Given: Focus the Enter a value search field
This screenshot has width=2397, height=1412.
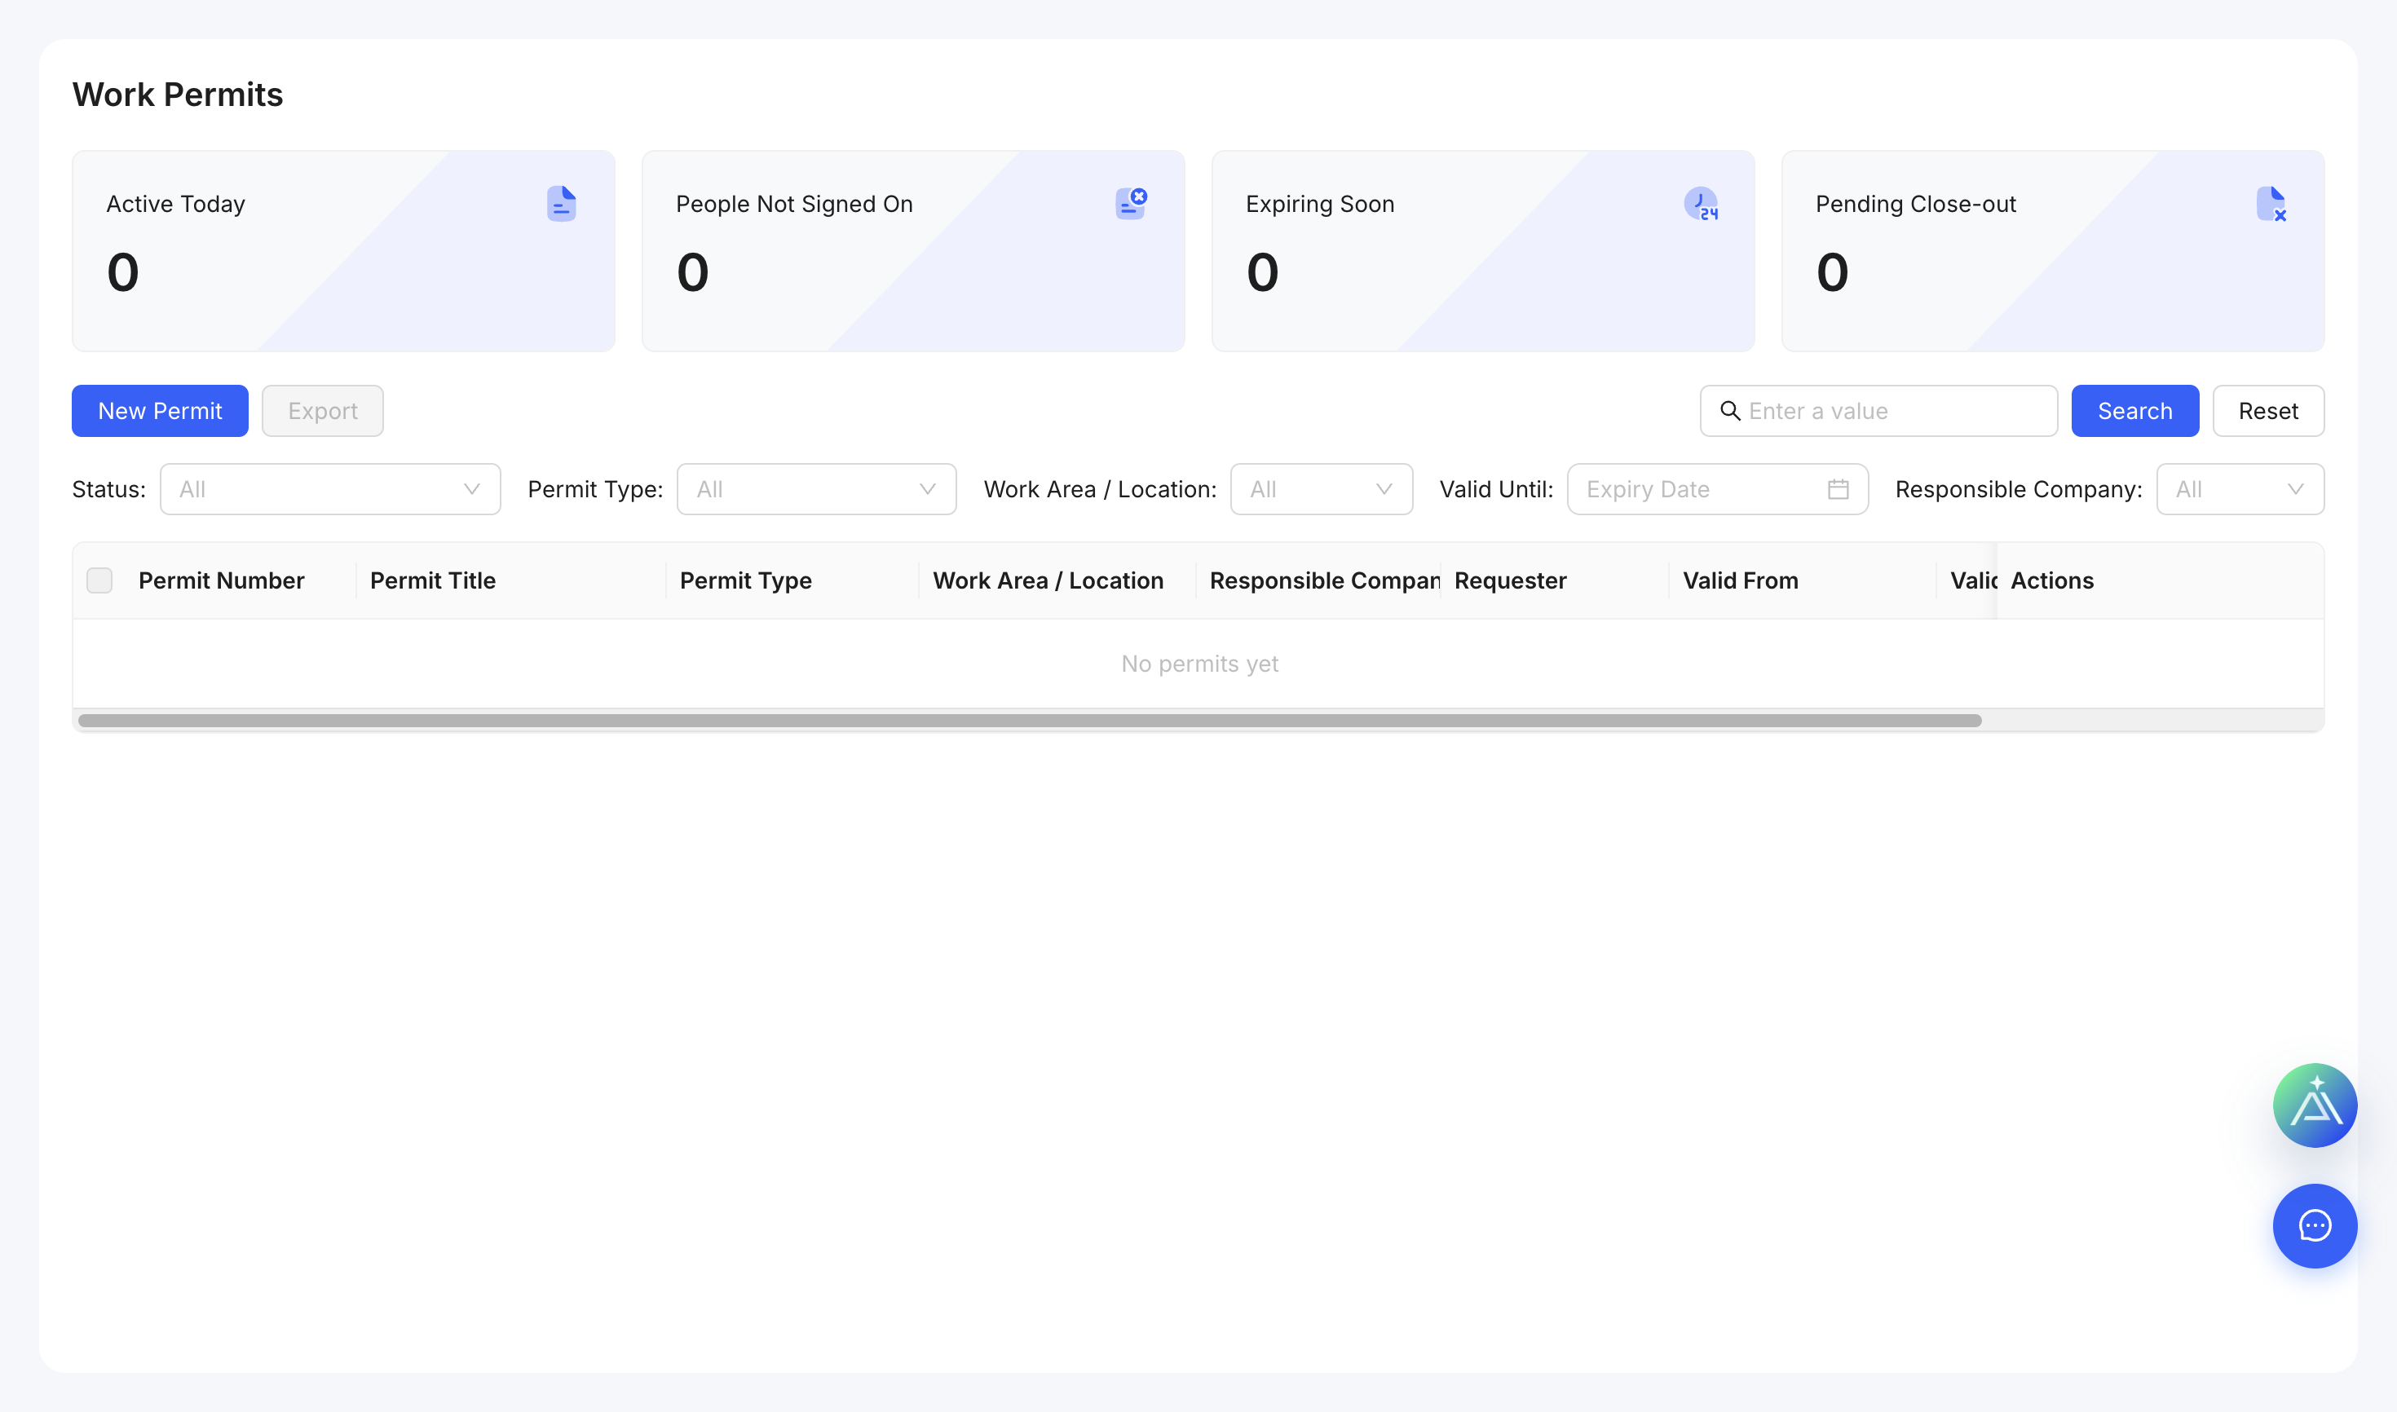Looking at the screenshot, I should (x=1878, y=411).
